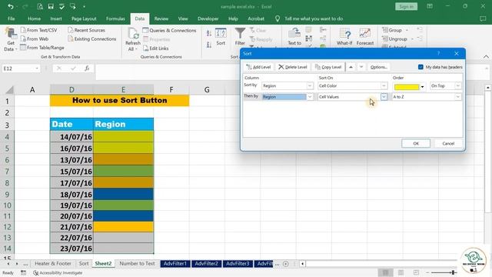Open Then by Cell Values dropdown
This screenshot has width=492, height=277.
click(384, 97)
